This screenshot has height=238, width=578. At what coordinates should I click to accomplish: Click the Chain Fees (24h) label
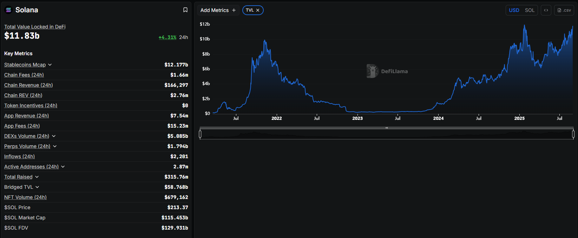[x=24, y=75]
